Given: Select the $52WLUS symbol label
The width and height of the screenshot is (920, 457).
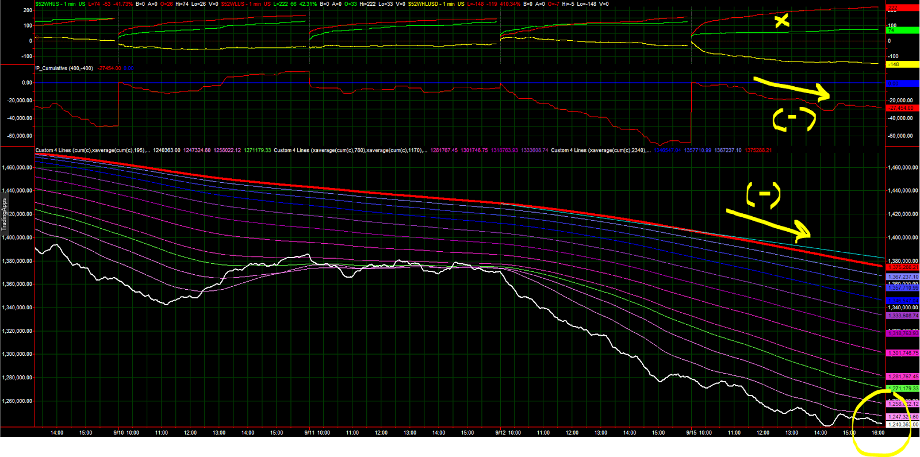Looking at the screenshot, I should point(233,4).
